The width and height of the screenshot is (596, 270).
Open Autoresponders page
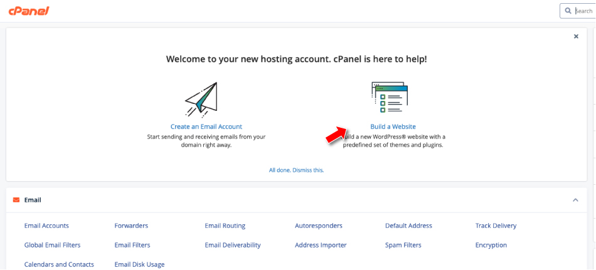pyautogui.click(x=319, y=226)
